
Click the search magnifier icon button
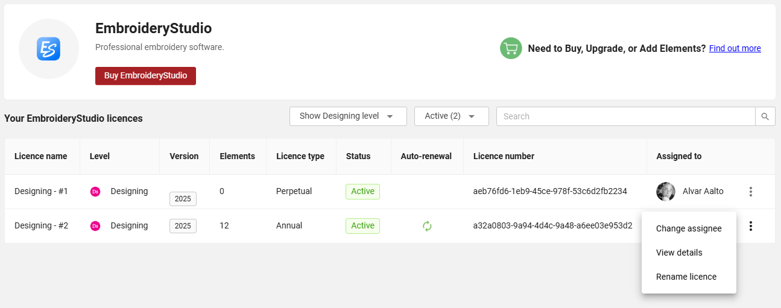[x=765, y=116]
